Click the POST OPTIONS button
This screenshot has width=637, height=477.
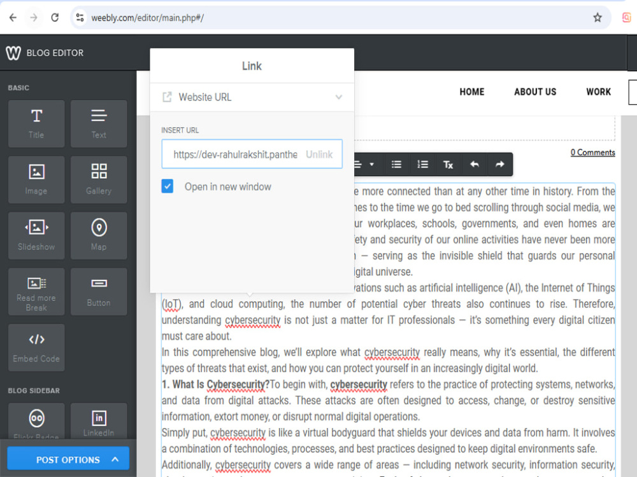pyautogui.click(x=68, y=460)
